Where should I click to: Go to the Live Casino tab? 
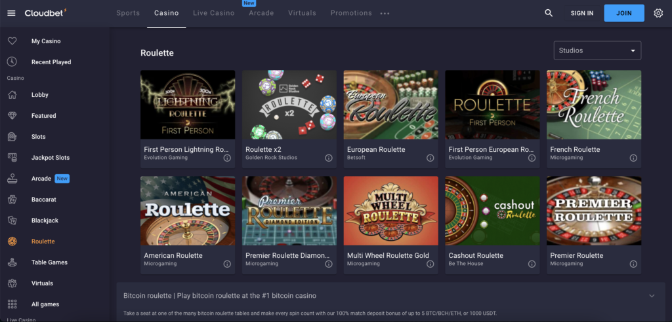214,13
